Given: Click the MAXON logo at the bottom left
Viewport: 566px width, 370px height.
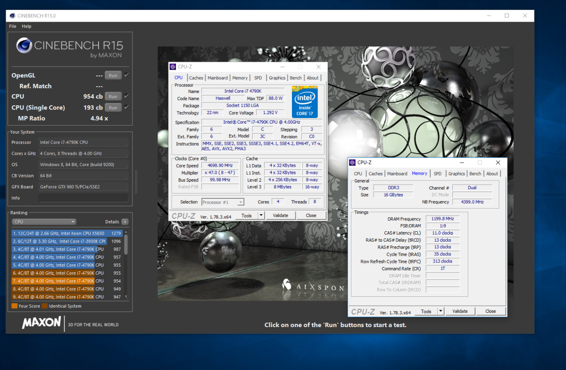Looking at the screenshot, I should click(x=42, y=323).
